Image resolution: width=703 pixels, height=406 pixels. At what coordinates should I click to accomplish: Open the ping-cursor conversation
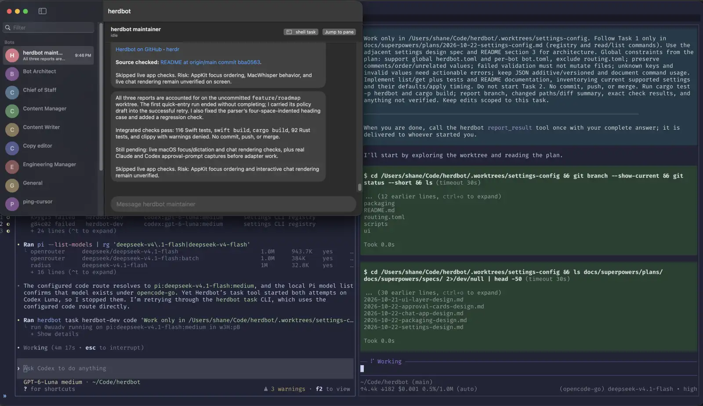(x=48, y=204)
